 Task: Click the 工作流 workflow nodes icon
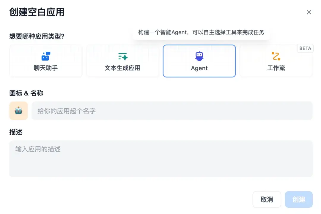[x=276, y=56]
